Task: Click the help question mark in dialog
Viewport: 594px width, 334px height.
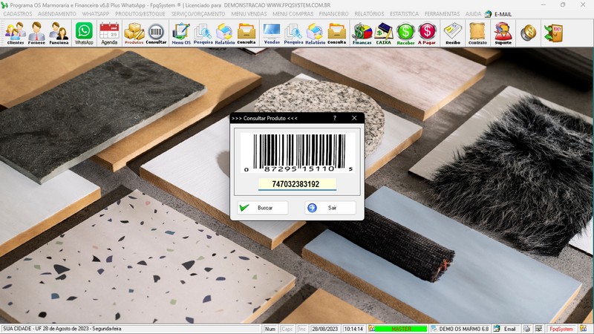Action: (334, 118)
